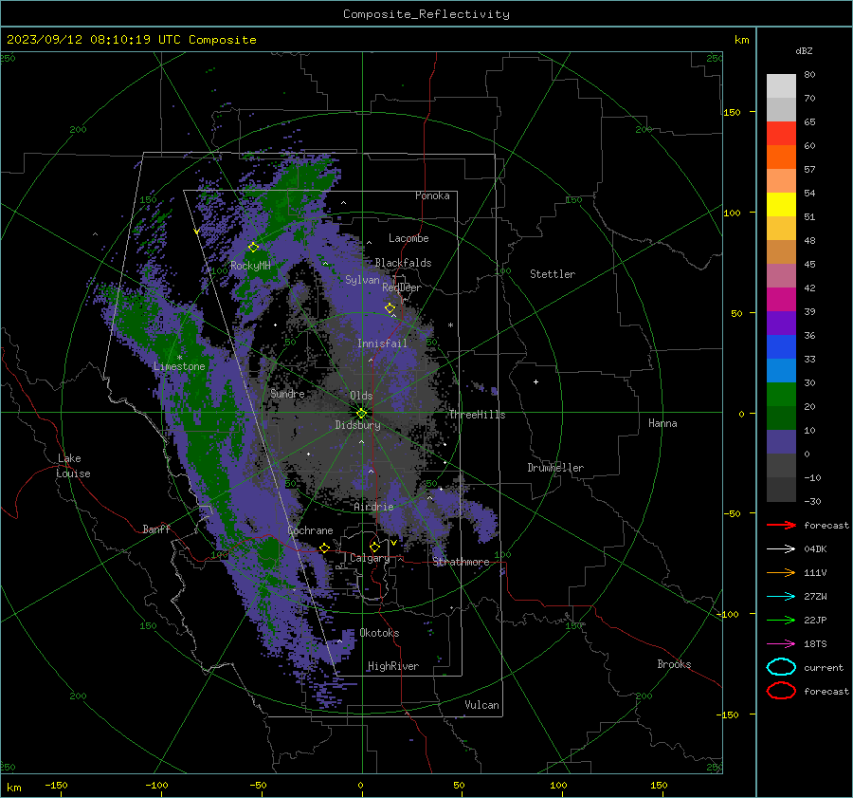Click the Lake Louise label
This screenshot has width=853, height=798.
[x=73, y=466]
